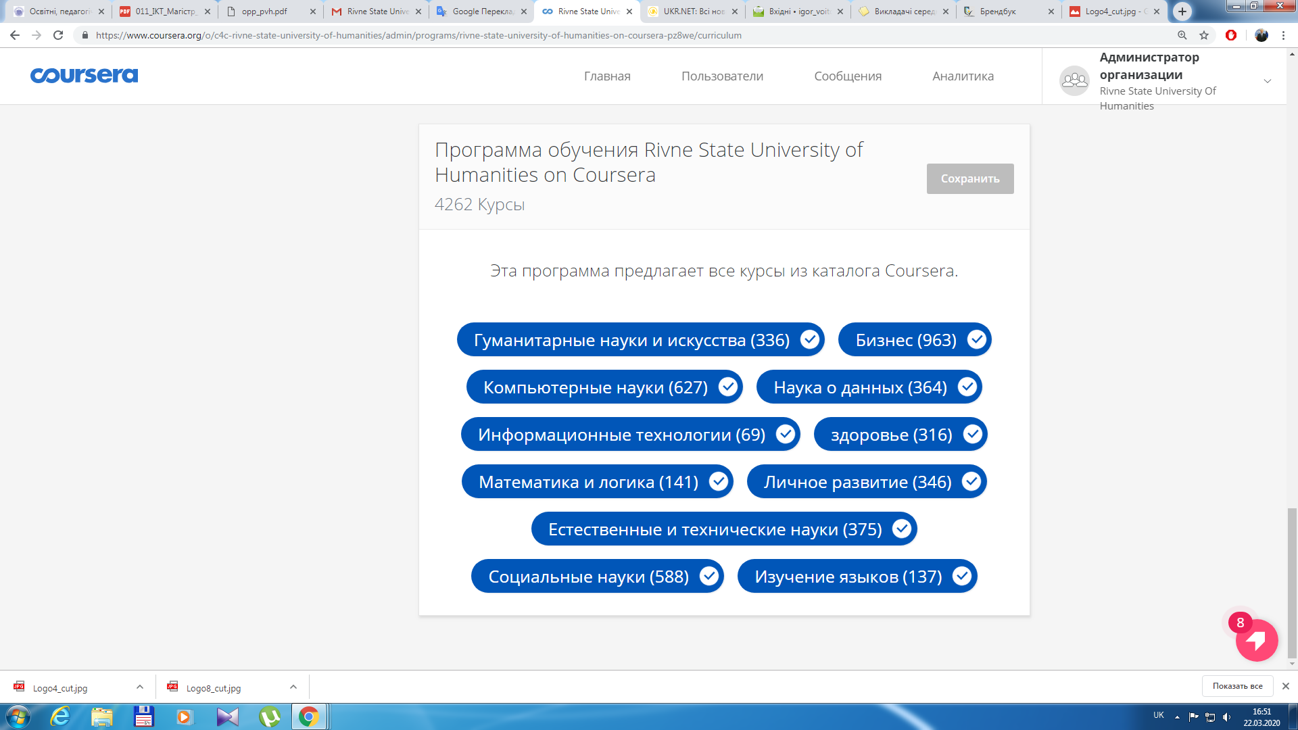Expand Logo4_cut.jpg download options

point(140,687)
